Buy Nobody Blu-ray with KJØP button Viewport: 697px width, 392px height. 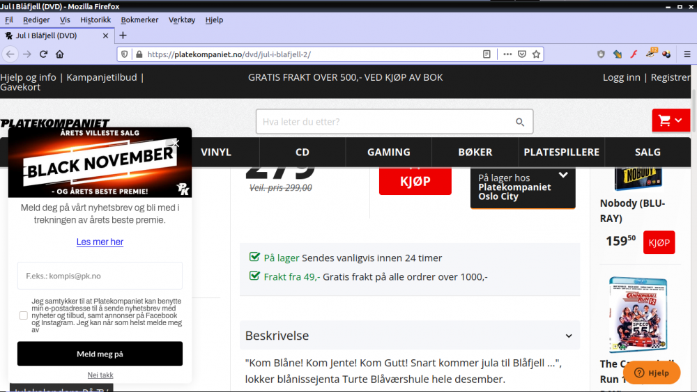659,242
